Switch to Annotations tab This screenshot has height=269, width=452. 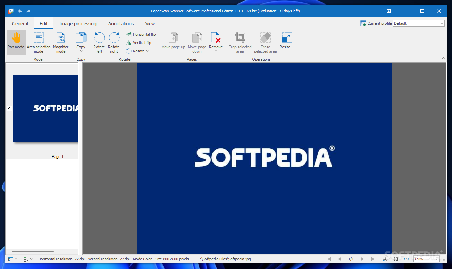pos(121,24)
